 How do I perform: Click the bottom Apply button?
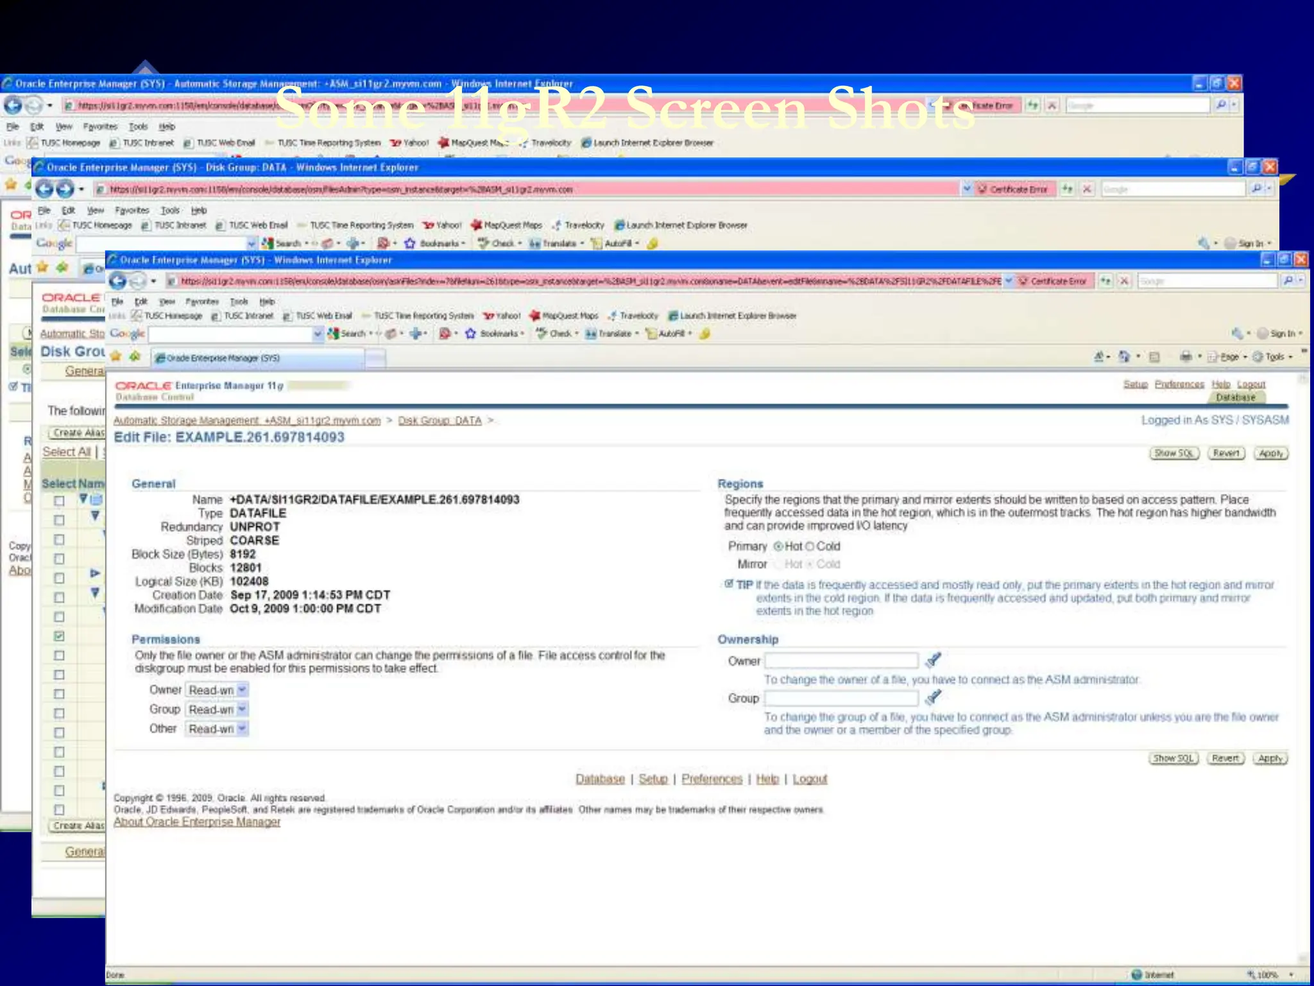click(1270, 758)
